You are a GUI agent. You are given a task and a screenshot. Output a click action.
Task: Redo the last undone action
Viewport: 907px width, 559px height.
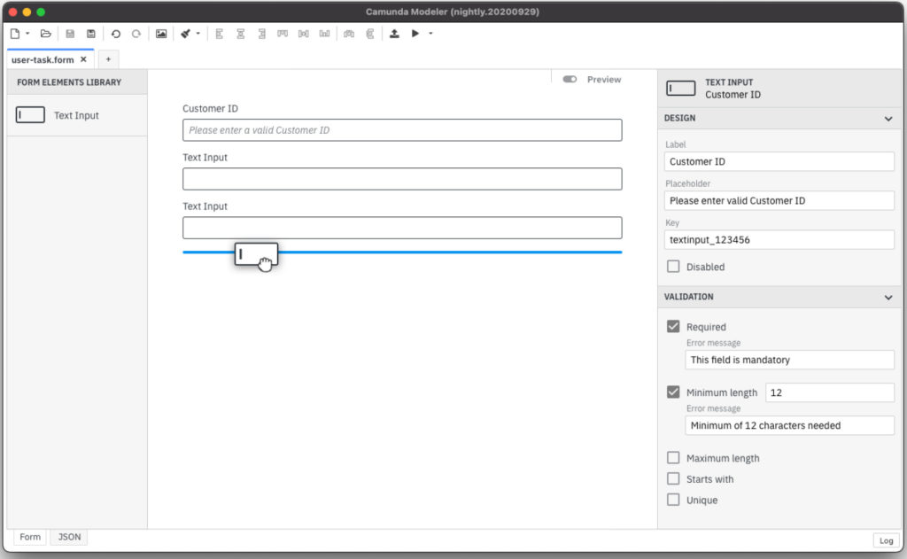(136, 34)
